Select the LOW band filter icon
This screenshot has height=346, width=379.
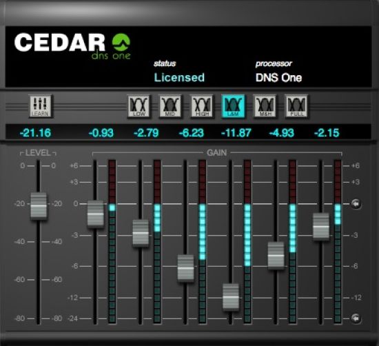point(139,106)
